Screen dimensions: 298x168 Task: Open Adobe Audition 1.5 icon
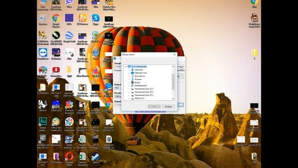[69, 142]
